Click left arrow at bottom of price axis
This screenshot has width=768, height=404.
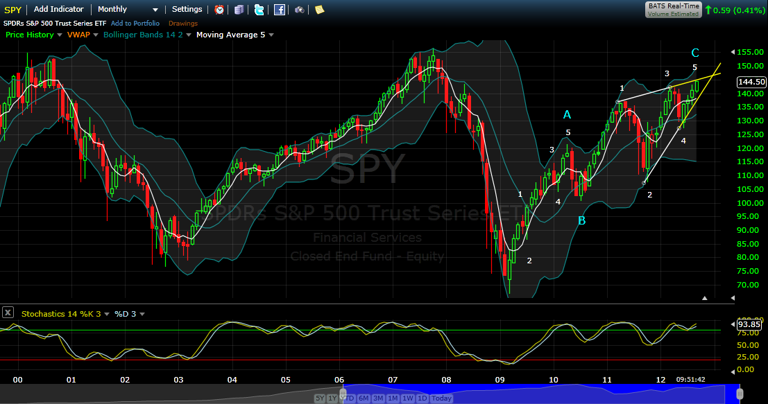[x=732, y=298]
